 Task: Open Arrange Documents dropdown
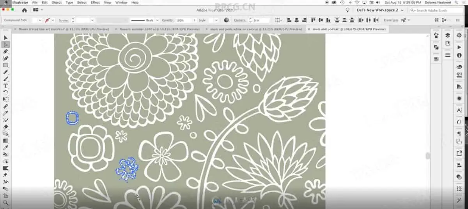[x=38, y=10]
